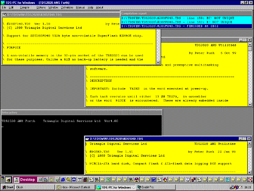Open the File menu

(x=4, y=8)
